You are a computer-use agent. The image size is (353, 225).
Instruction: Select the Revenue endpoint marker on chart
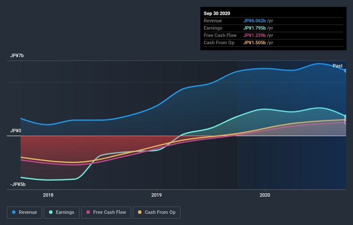pyautogui.click(x=346, y=70)
